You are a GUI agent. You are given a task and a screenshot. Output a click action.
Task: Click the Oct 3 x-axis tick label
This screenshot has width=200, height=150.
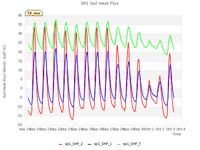[170, 129]
